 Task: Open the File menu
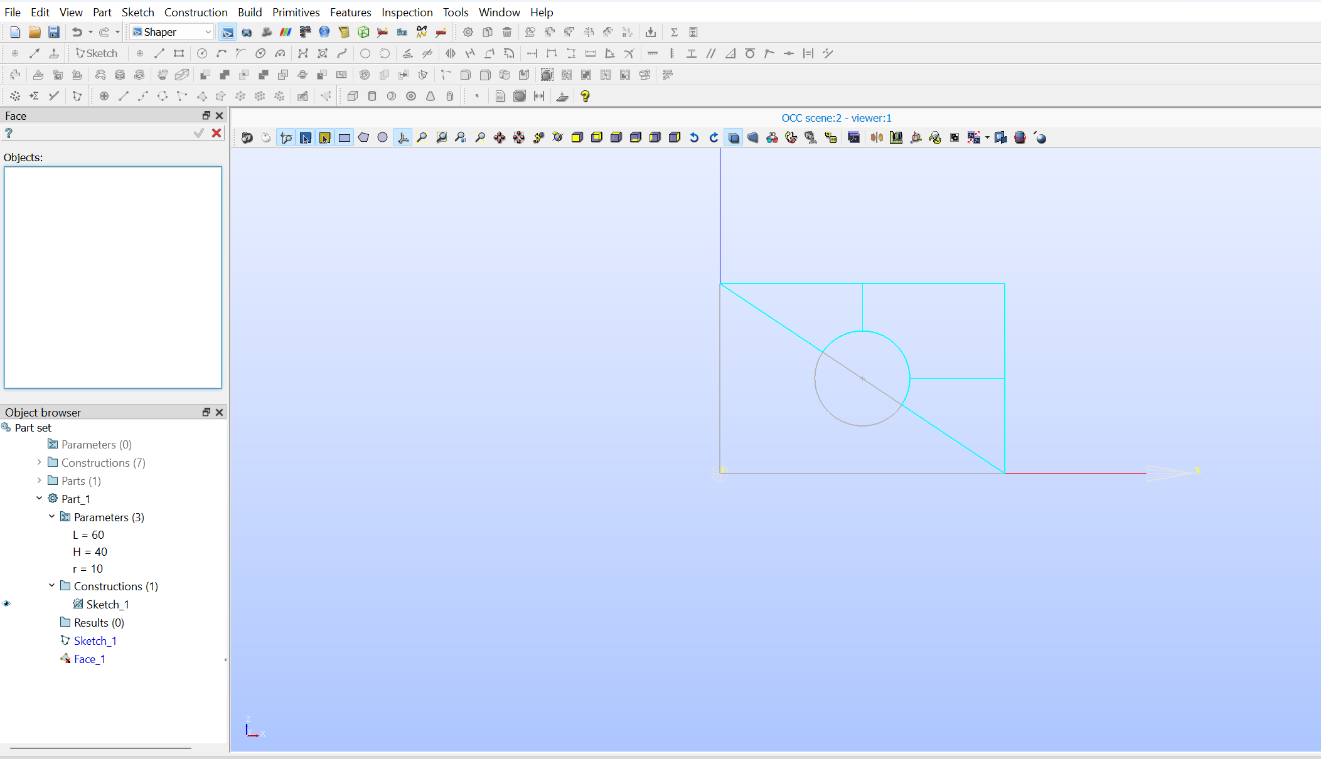[x=13, y=12]
